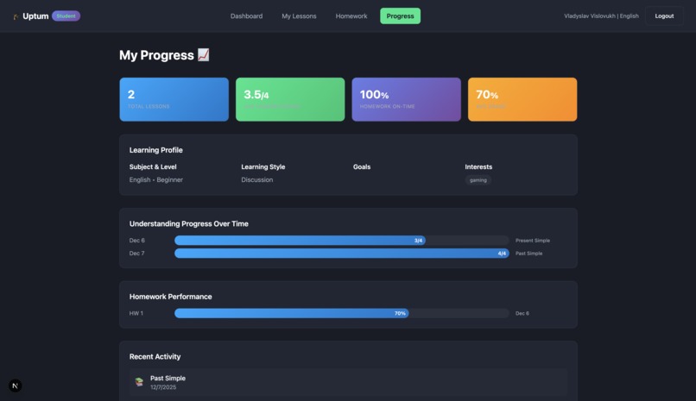Click the English • Beginner text
Image resolution: width=696 pixels, height=401 pixels.
[x=155, y=179]
